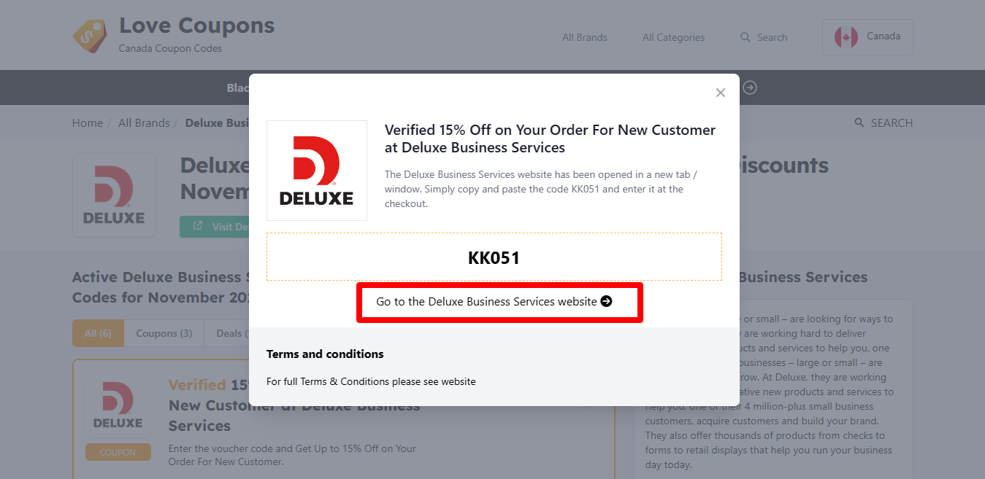The height and width of the screenshot is (479, 985).
Task: Switch to the Deals tab
Action: 231,333
